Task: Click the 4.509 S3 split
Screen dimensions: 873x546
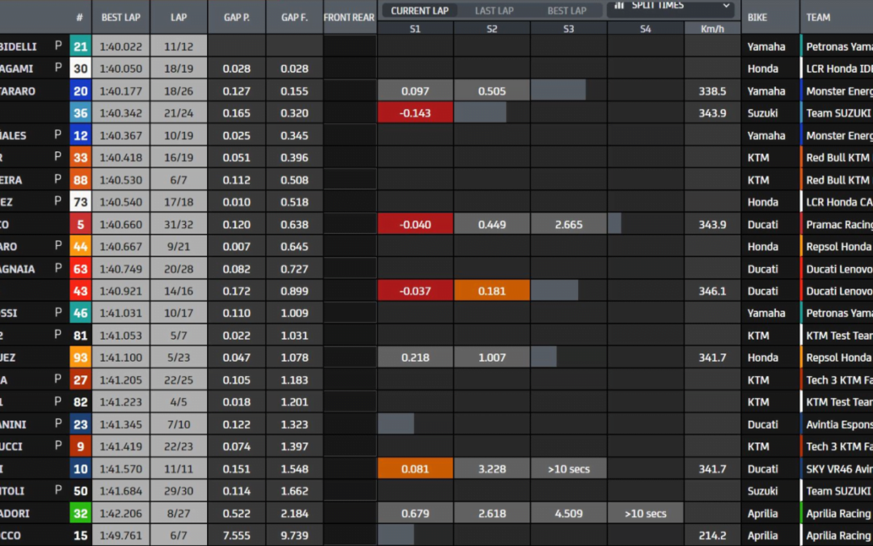Action: [x=568, y=513]
